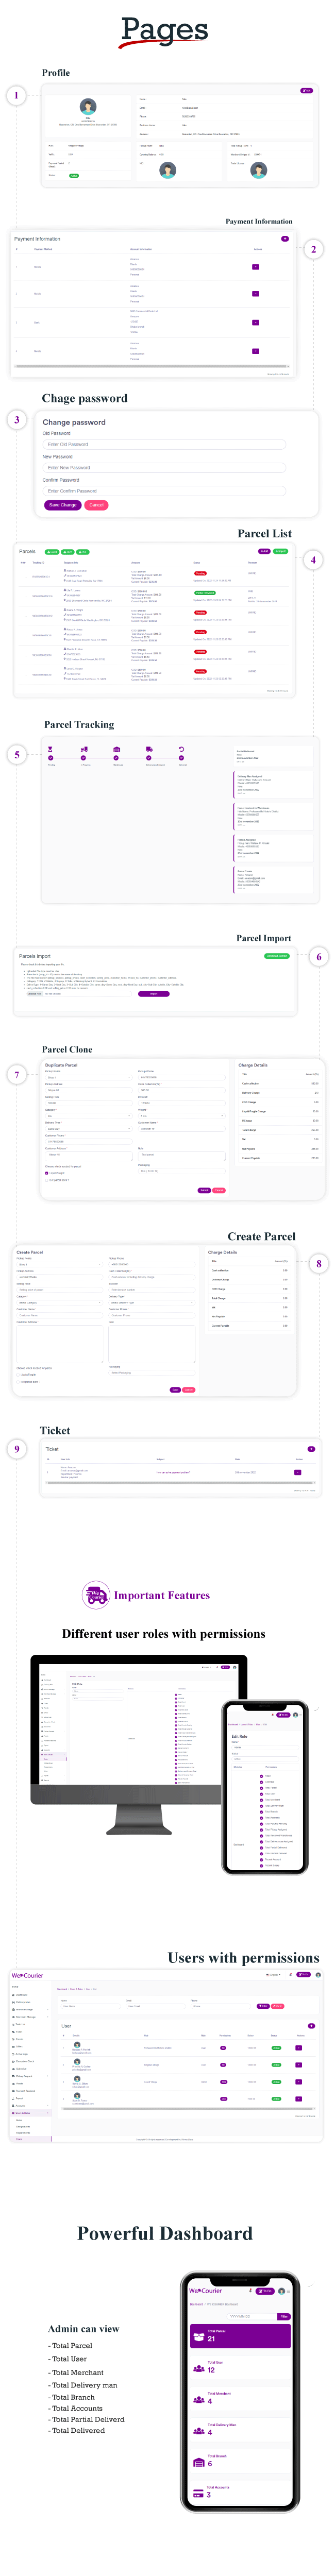The image size is (335, 2576).
Task: Click the Delivered return icon in tracking
Action: click(181, 749)
